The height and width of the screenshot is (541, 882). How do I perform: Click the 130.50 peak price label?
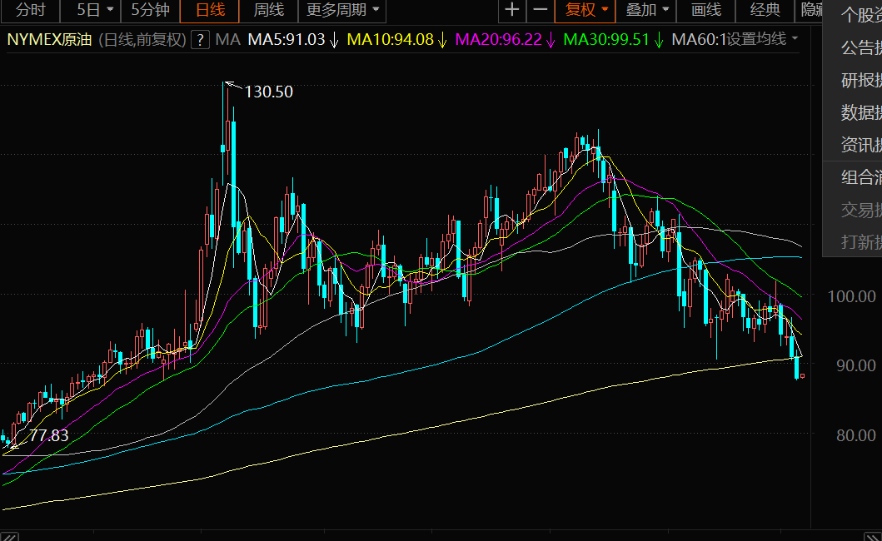point(268,92)
